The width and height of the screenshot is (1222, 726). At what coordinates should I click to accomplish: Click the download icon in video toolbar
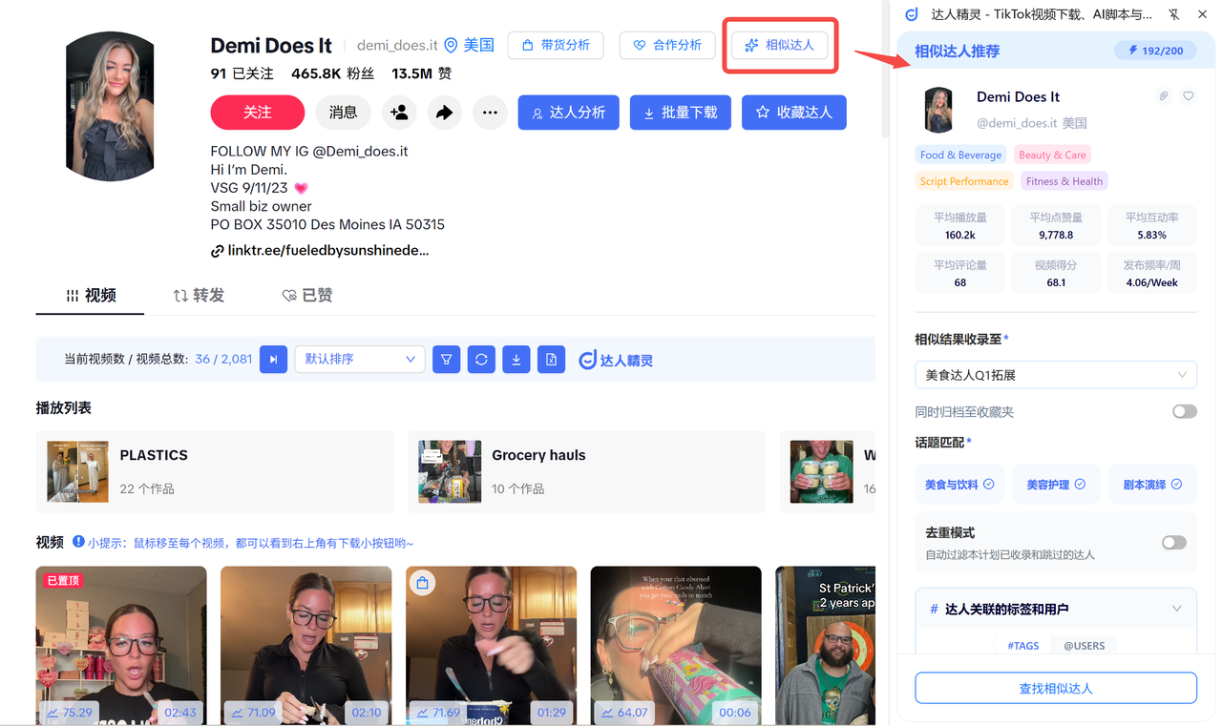pos(516,359)
